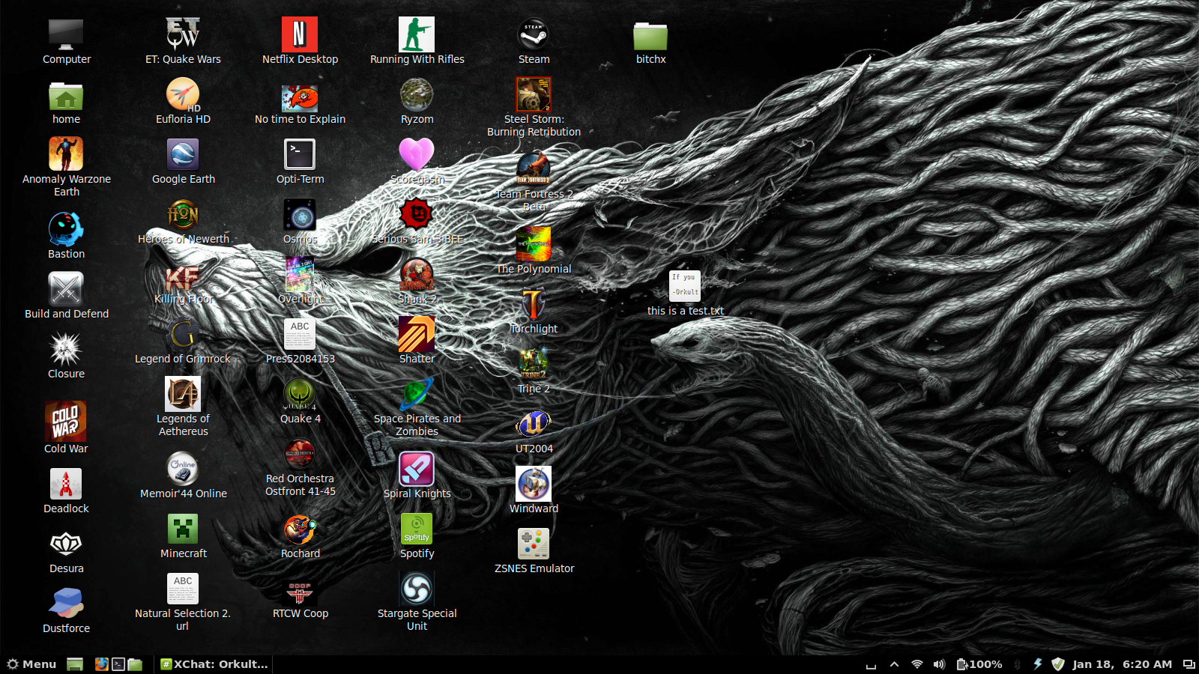
Task: Open Legends of Aethereus icon
Action: coord(183,394)
